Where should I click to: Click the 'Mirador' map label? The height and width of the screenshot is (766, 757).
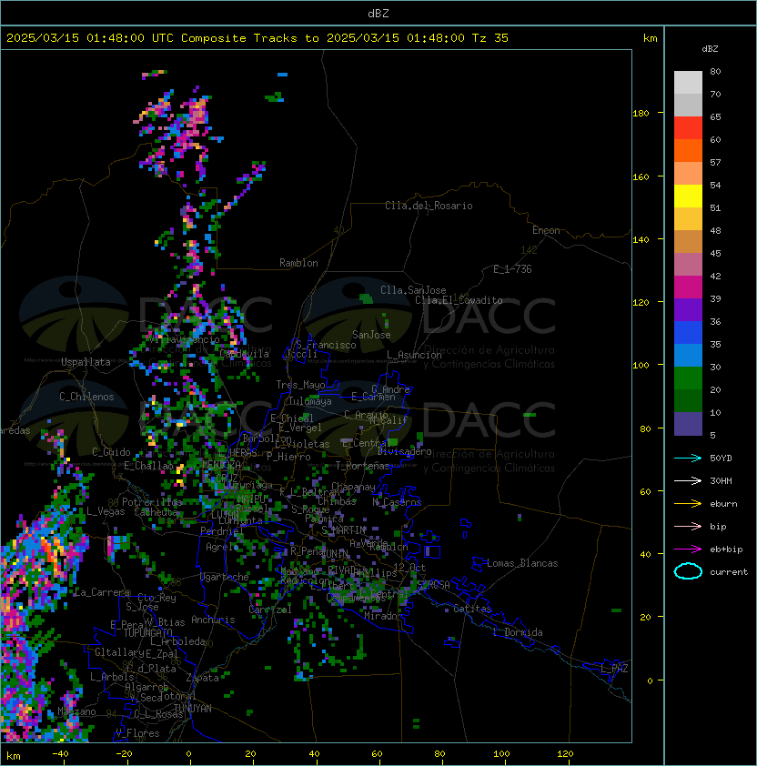pos(383,616)
